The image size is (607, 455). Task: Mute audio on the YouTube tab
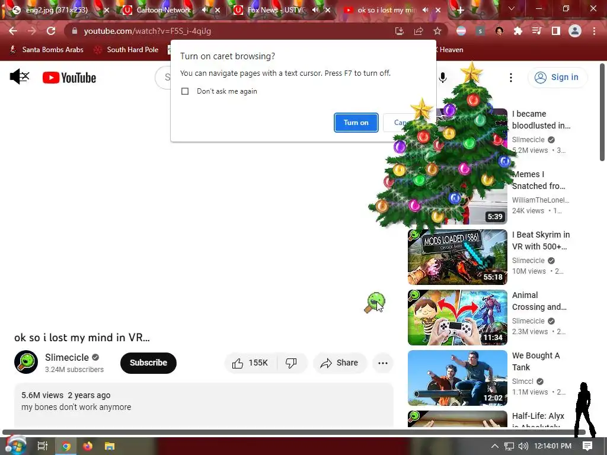(x=426, y=10)
